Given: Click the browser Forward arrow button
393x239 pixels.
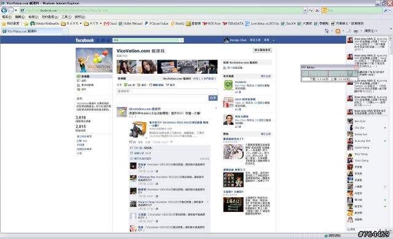Looking at the screenshot, I should point(10,10).
